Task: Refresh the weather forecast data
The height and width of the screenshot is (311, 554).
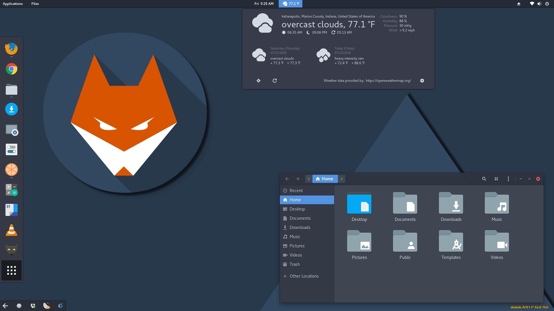Action: click(x=274, y=81)
